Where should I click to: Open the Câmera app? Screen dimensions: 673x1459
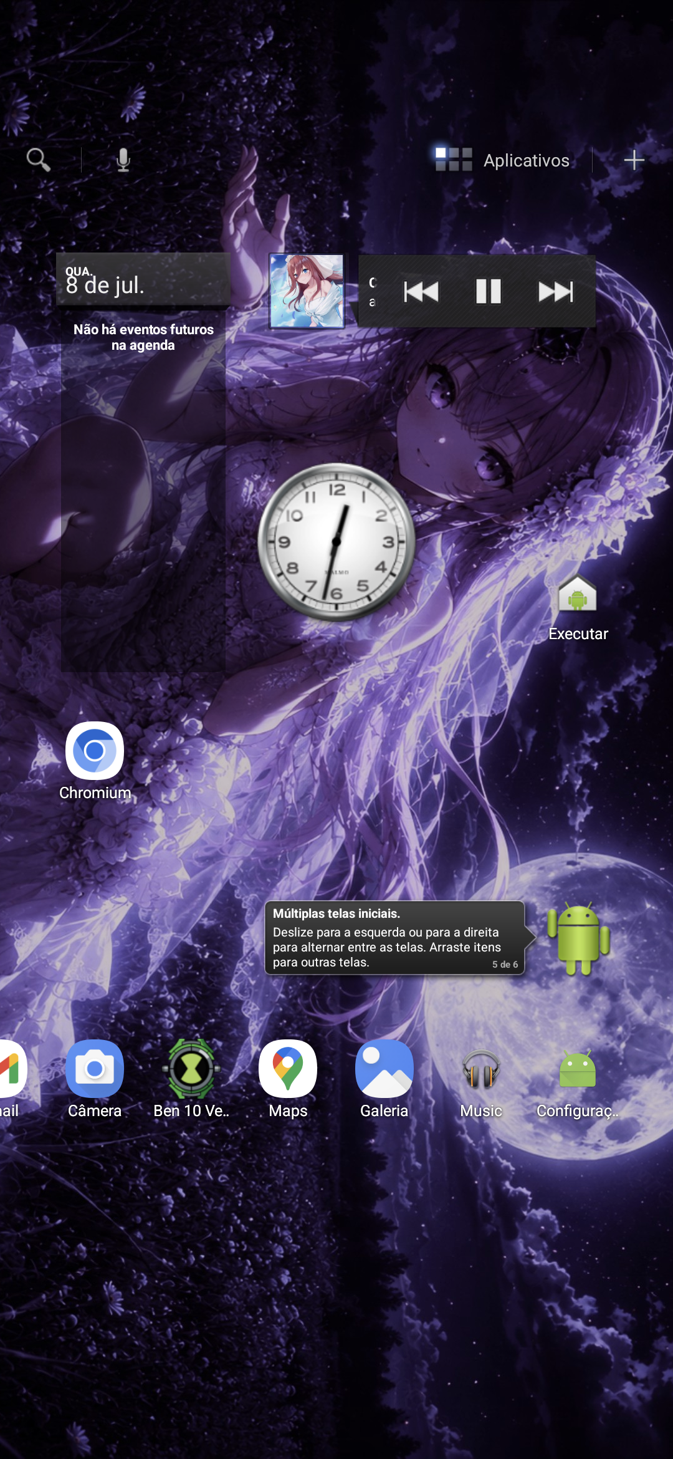tap(95, 1079)
